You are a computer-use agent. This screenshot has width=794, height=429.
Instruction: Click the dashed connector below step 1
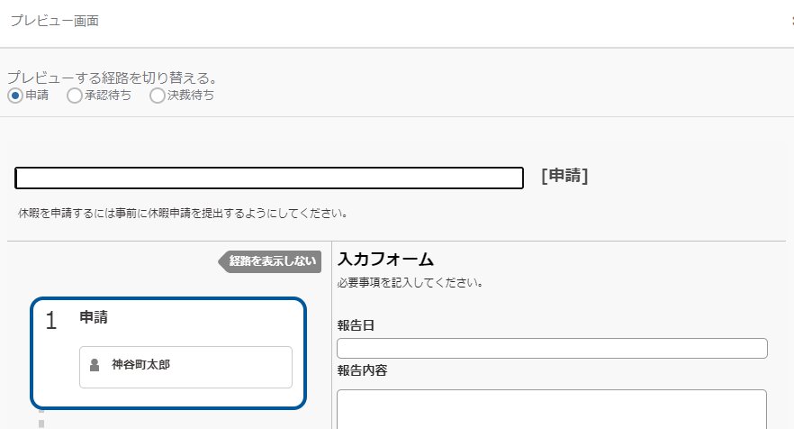tap(41, 419)
